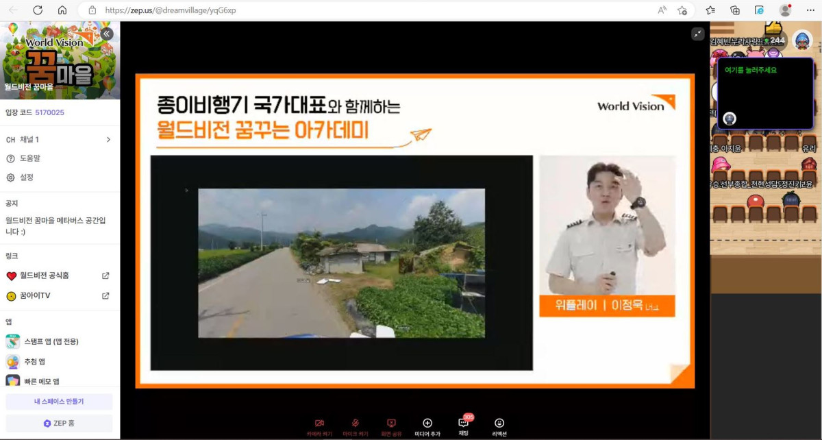Open the browser favorites list
Screen dimensions: 822x440
tap(710, 10)
